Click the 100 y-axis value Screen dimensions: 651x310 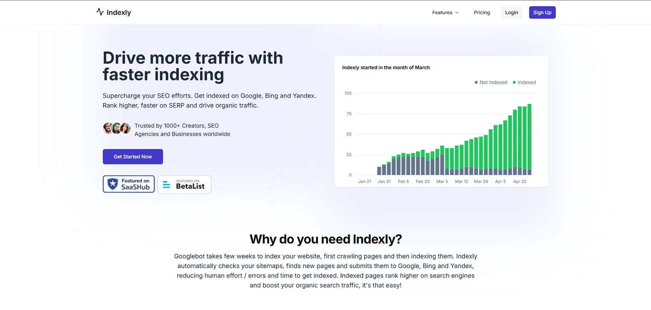[x=348, y=93]
